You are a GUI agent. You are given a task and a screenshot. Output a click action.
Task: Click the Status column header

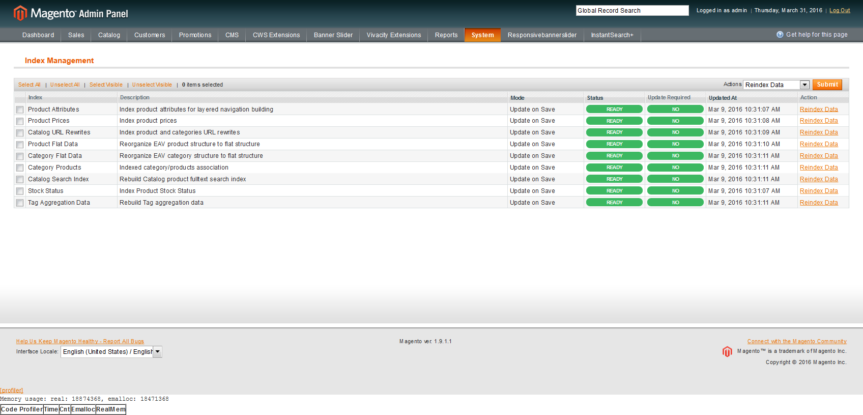point(595,98)
